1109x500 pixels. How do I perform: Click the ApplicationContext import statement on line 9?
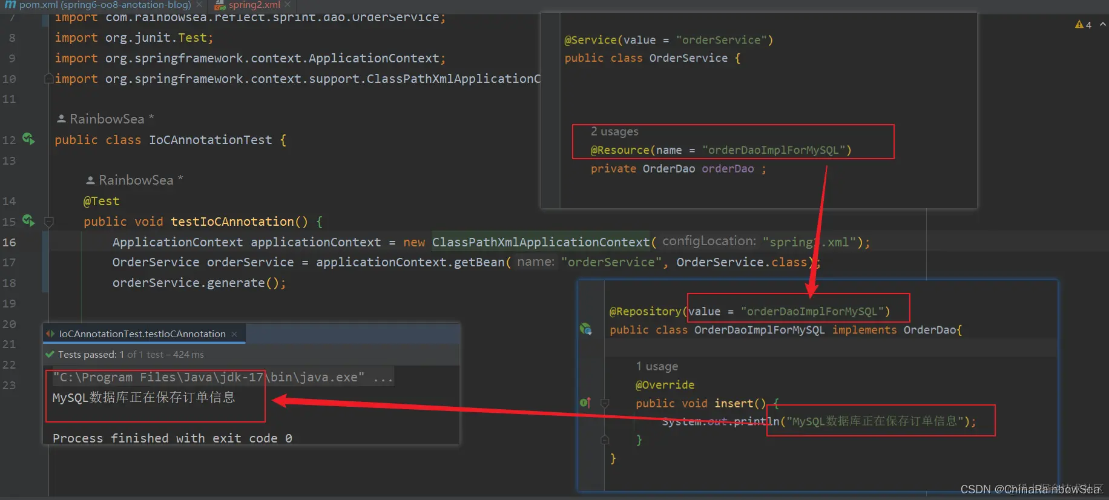point(250,58)
